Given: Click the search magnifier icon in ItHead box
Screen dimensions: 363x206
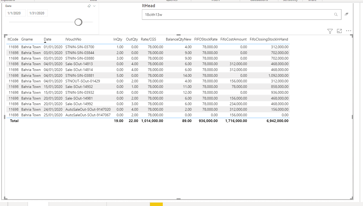Looking at the screenshot, I should [x=336, y=15].
